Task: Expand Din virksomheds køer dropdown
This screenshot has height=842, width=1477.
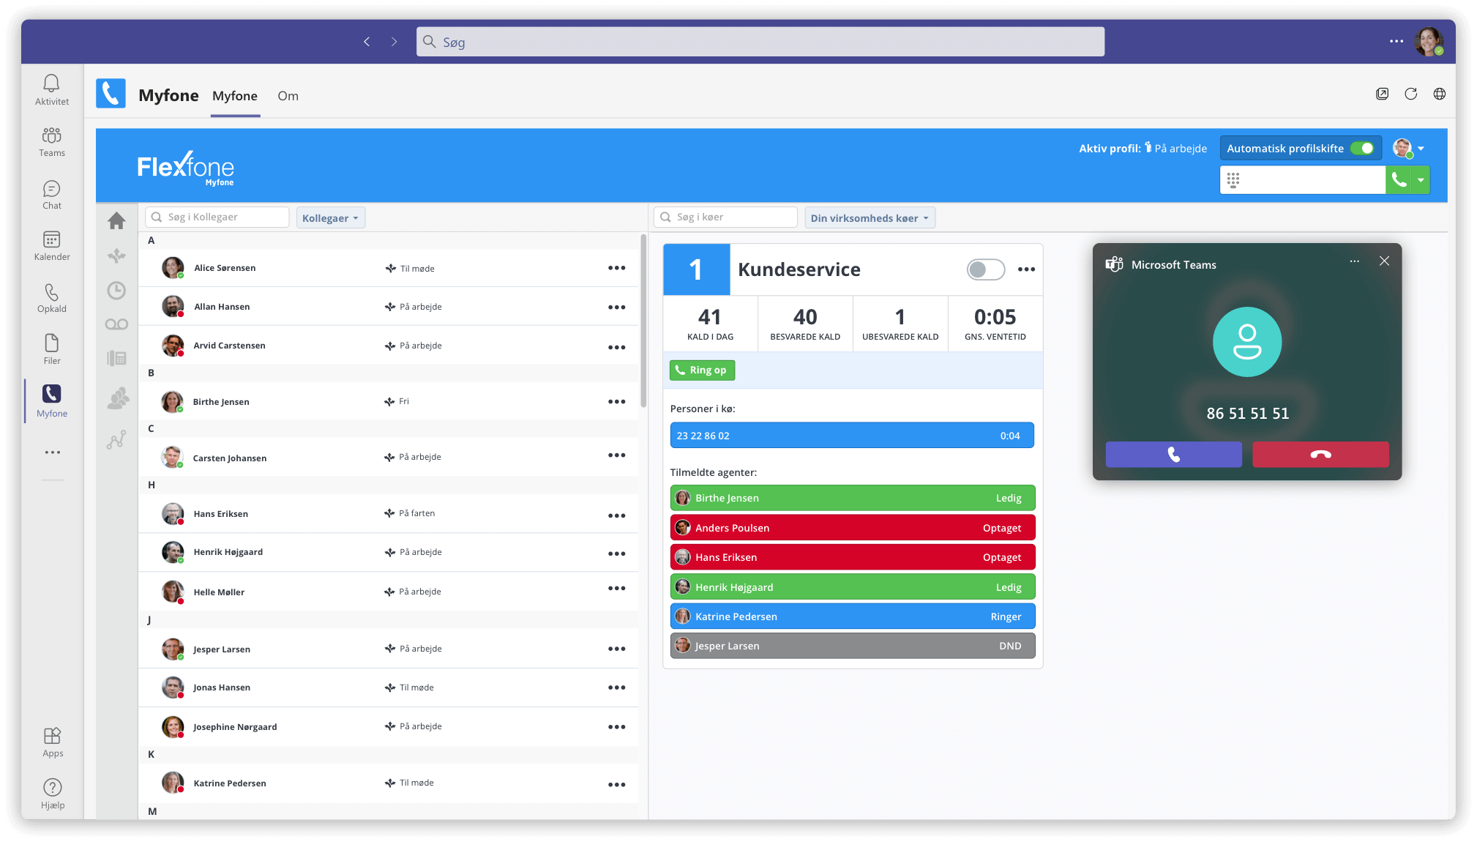Action: click(x=870, y=218)
